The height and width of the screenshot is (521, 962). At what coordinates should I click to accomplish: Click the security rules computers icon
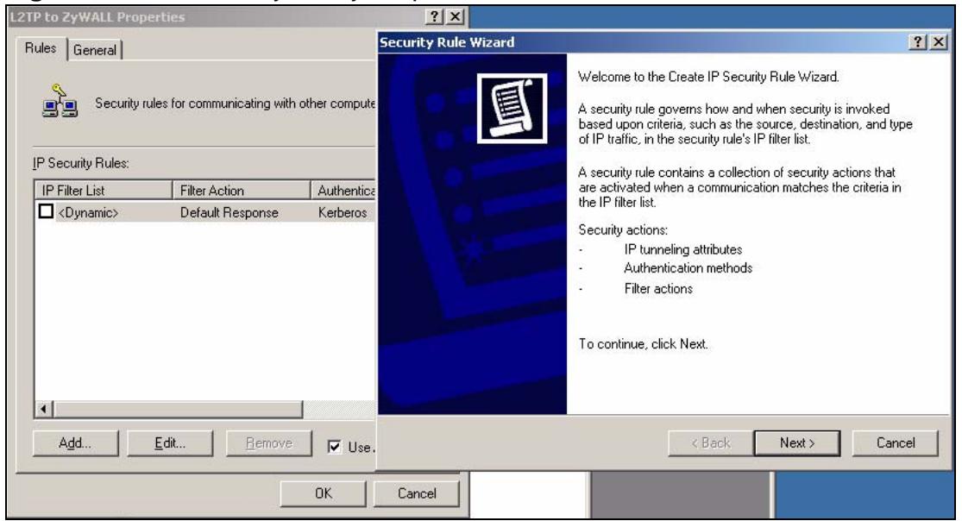click(x=60, y=102)
